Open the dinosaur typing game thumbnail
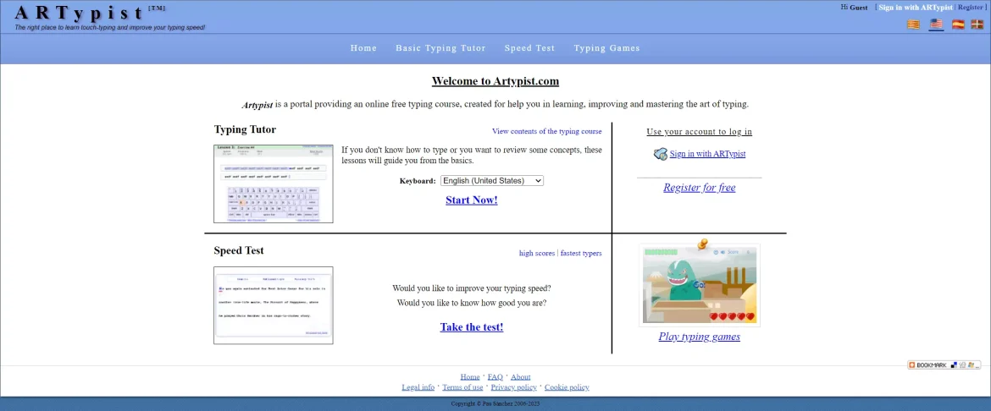 pos(699,285)
